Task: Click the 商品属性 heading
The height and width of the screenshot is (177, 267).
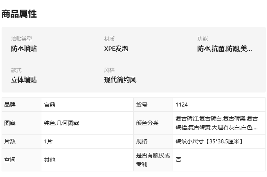Action: (19, 14)
